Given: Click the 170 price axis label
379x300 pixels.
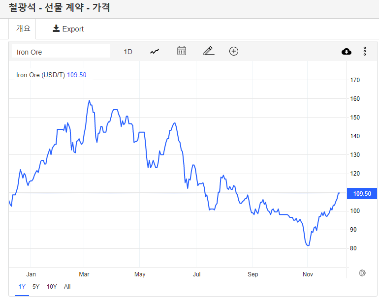Looking at the screenshot, I should [x=355, y=80].
